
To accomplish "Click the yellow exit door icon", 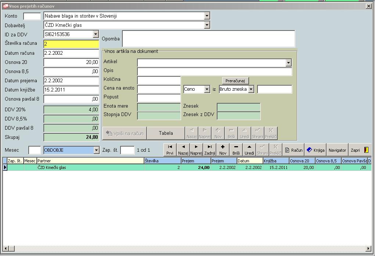I will click(366, 150).
